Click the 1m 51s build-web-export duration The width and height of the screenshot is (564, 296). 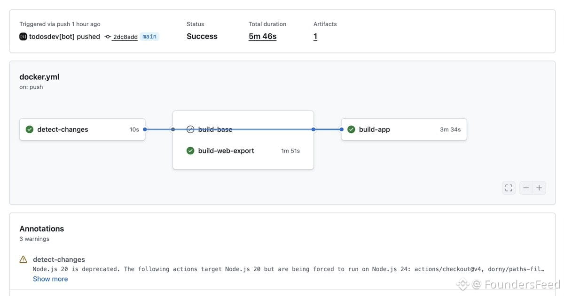(x=290, y=151)
